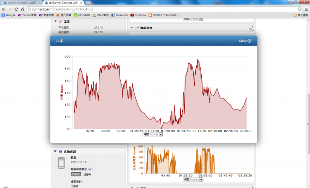This screenshot has height=188, width=310.
Task: Expand the elevation chart to full view
Action: tap(251, 28)
